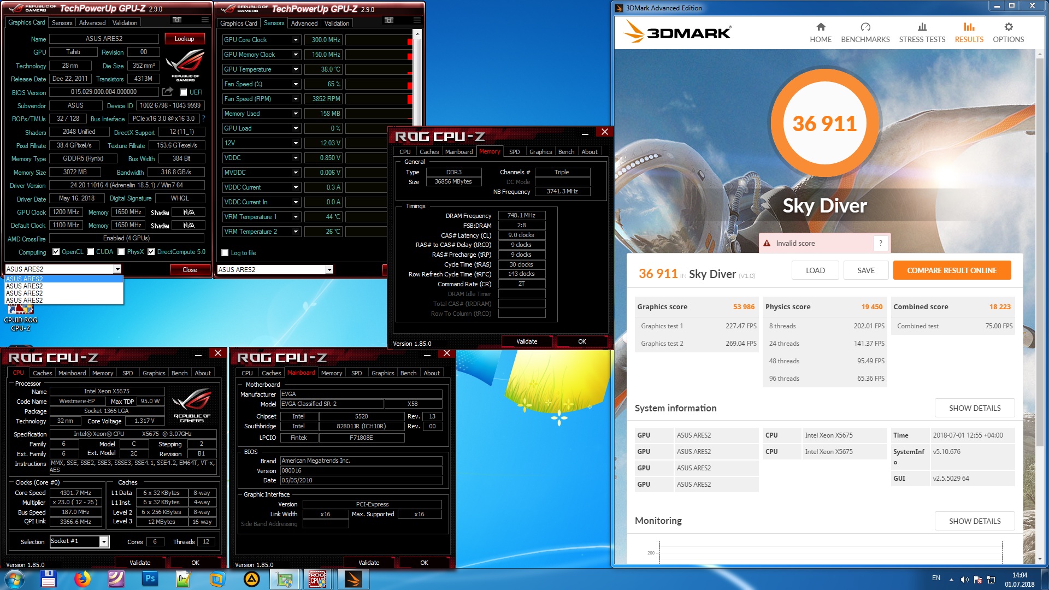
Task: Toggle OpenCL checkbox in GPU-Z
Action: tap(56, 252)
